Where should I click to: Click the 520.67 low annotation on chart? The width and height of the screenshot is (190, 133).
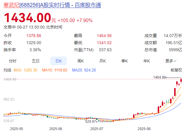90,121
